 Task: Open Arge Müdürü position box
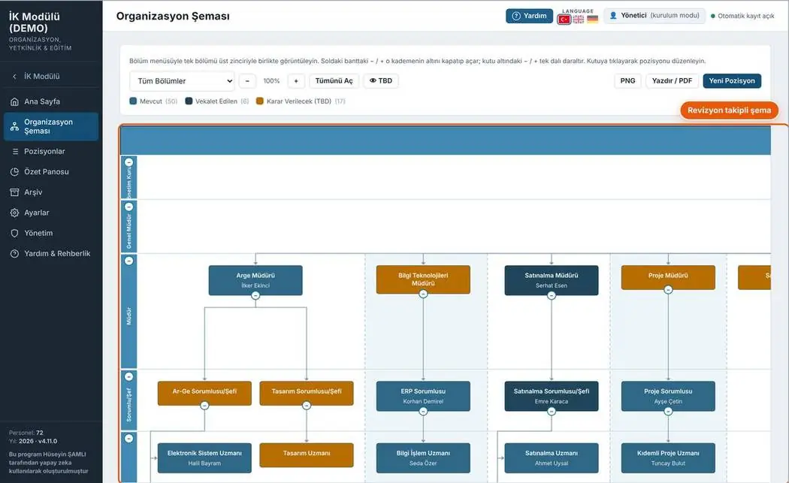[x=255, y=280]
